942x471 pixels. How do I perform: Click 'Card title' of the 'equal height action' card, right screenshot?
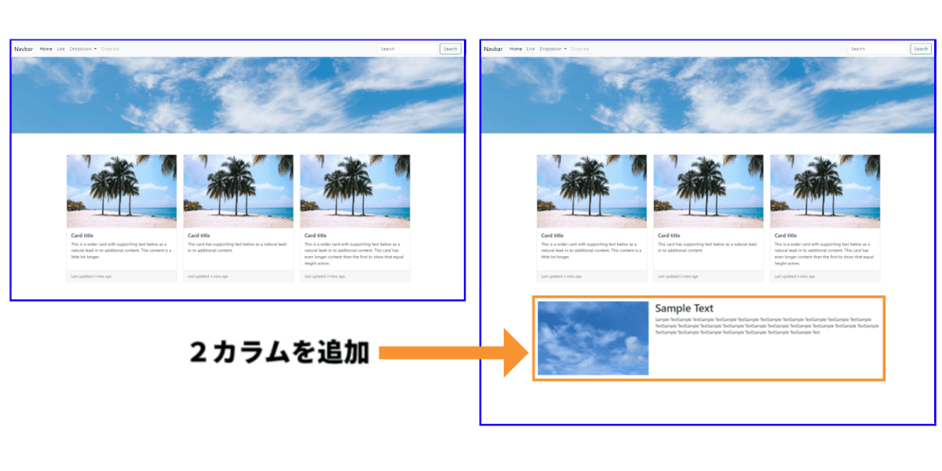pos(786,235)
